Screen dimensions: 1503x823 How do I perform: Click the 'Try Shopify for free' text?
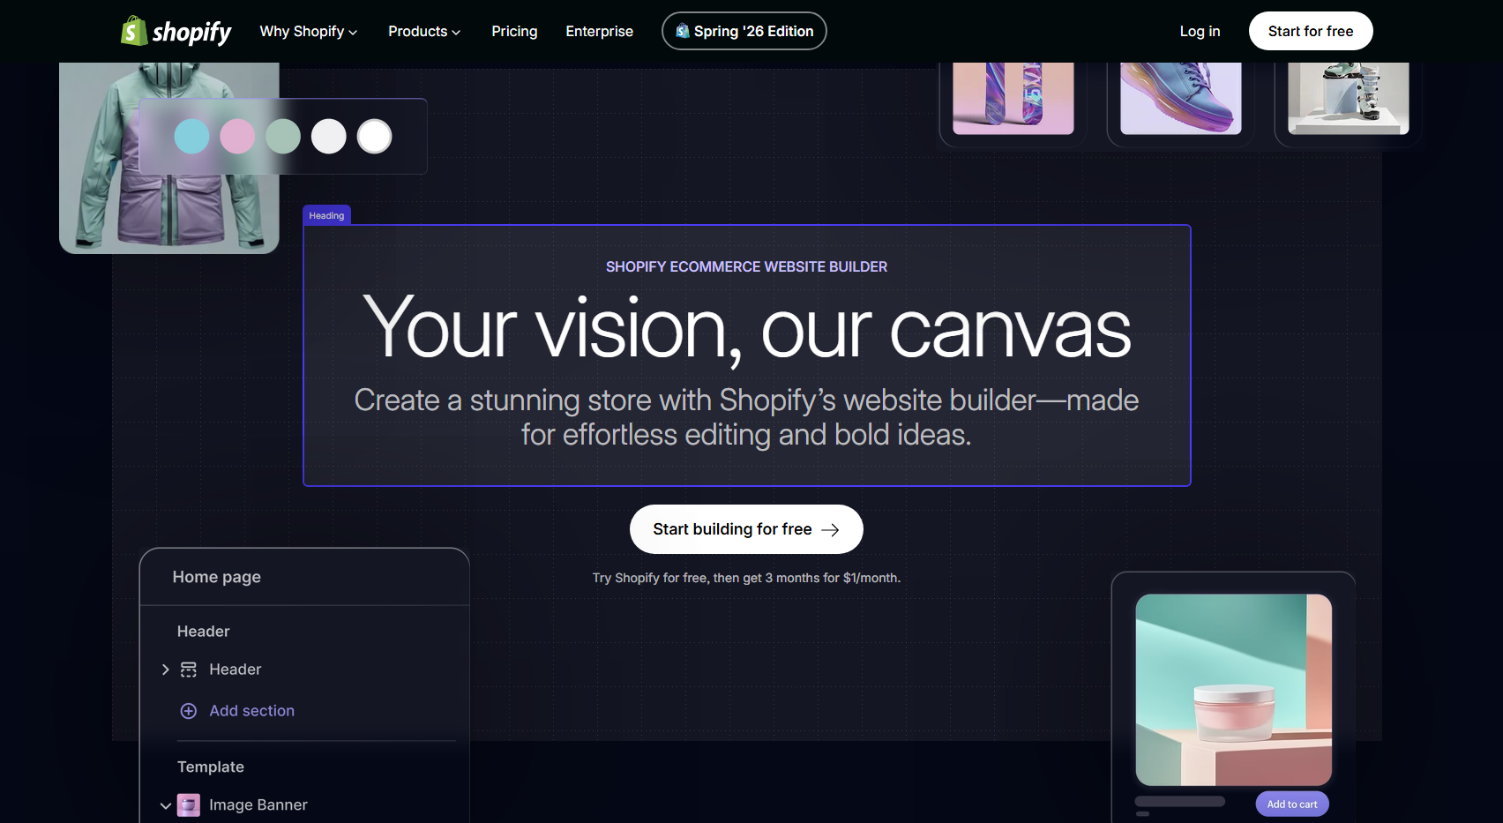coord(746,578)
